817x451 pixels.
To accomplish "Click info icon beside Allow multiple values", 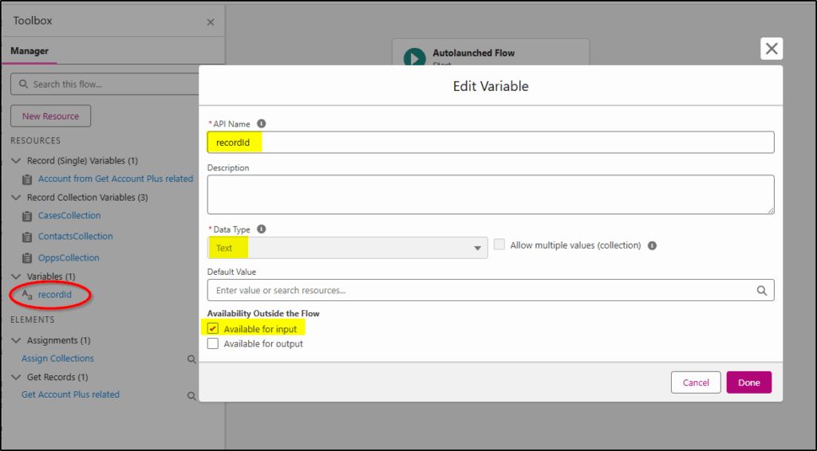I will pyautogui.click(x=652, y=245).
